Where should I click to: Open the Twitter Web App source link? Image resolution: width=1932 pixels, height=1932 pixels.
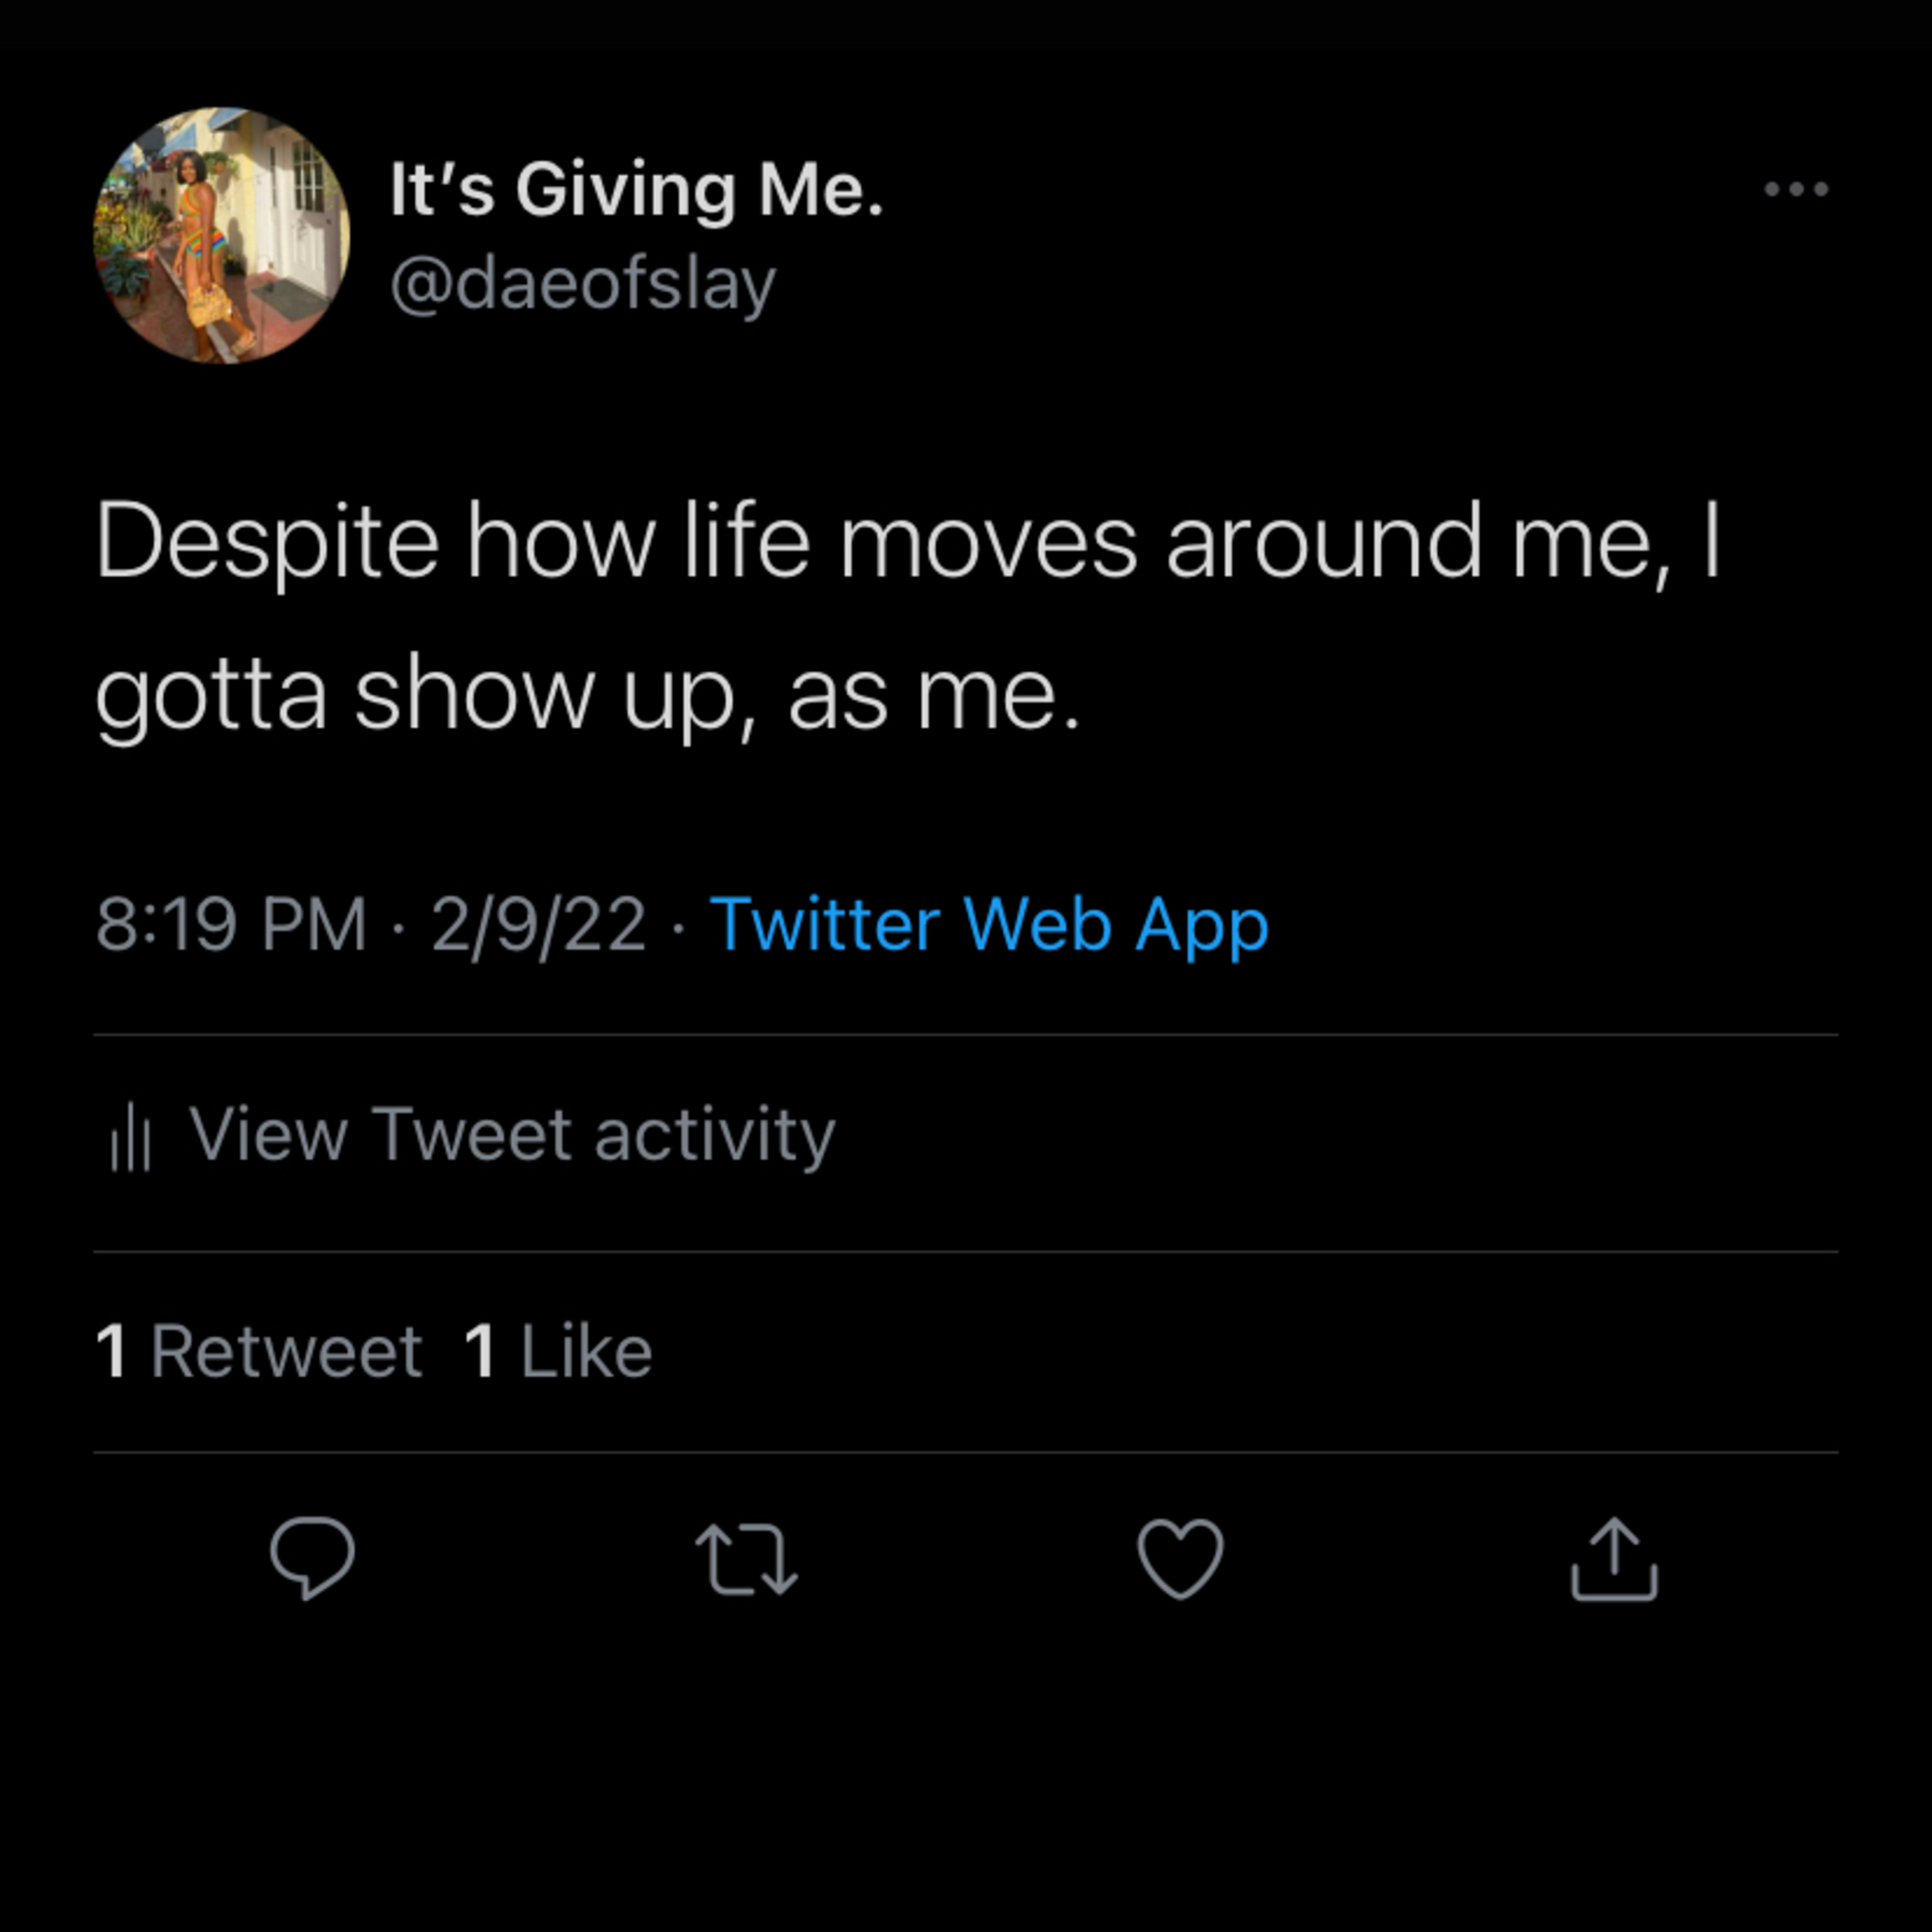(989, 925)
